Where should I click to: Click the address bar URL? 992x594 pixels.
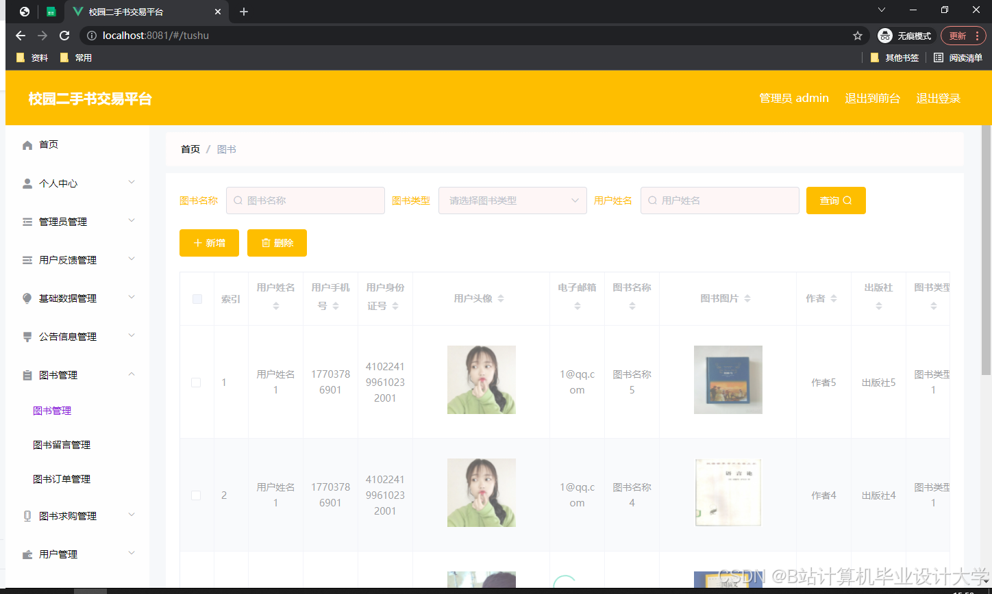(156, 36)
